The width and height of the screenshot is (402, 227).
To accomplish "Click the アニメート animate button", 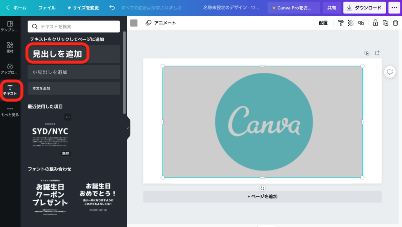I will point(161,23).
